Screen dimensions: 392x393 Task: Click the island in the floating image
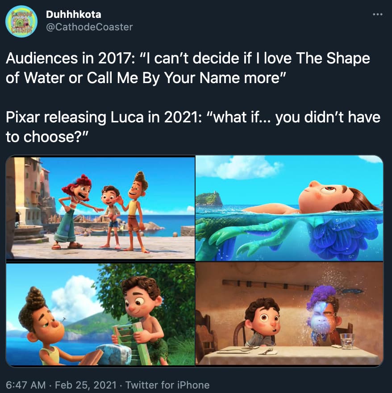209,198
